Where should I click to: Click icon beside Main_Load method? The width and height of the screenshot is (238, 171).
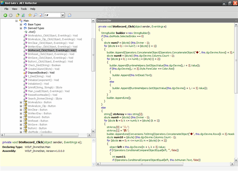[25, 91]
